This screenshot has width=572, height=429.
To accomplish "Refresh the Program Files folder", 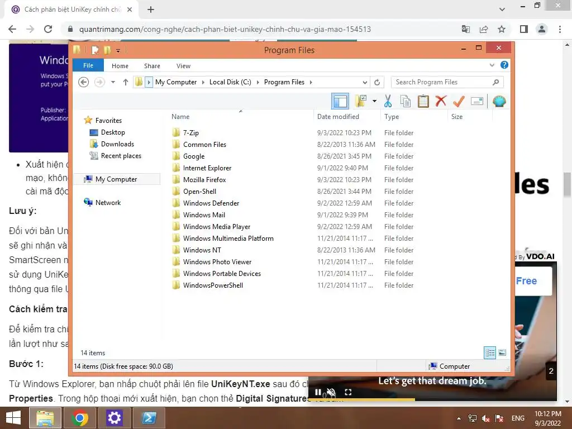I will pos(377,82).
